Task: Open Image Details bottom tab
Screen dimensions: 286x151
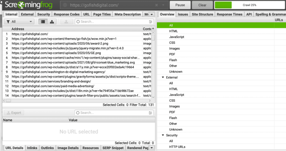Action: tap(68, 148)
